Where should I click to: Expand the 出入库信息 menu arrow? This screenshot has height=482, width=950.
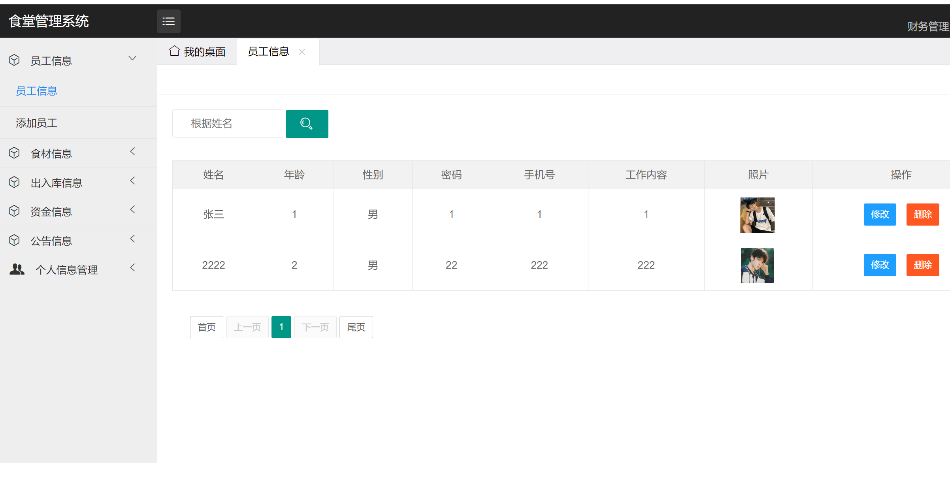tap(133, 181)
